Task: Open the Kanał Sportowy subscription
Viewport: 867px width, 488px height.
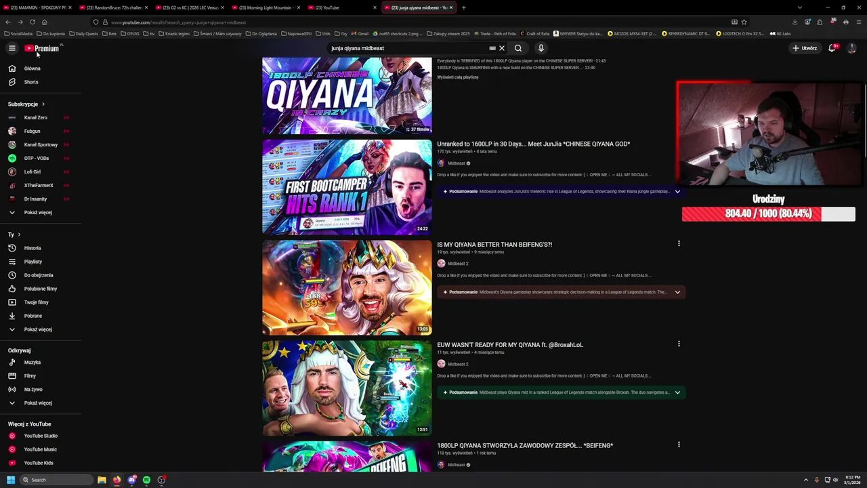Action: [41, 145]
